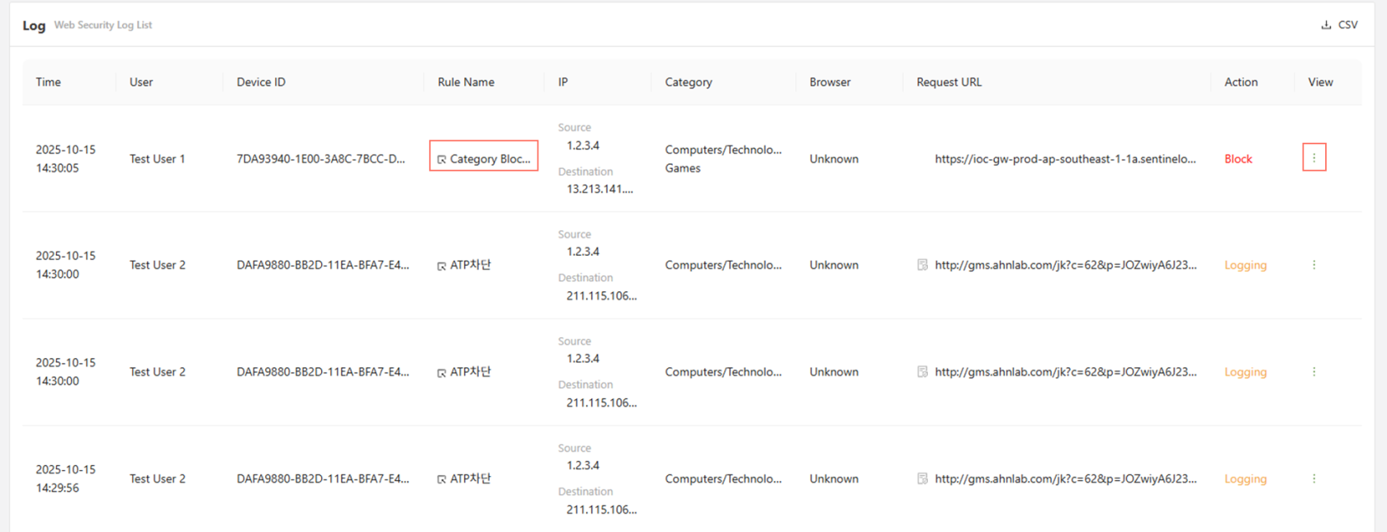This screenshot has height=532, width=1387.
Task: Select the device ID starting with 7DA93940
Action: click(320, 158)
